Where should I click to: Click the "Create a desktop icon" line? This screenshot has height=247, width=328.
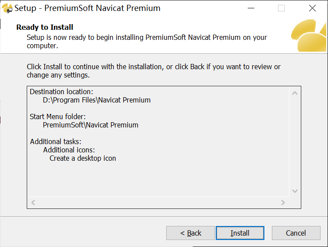coord(82,158)
